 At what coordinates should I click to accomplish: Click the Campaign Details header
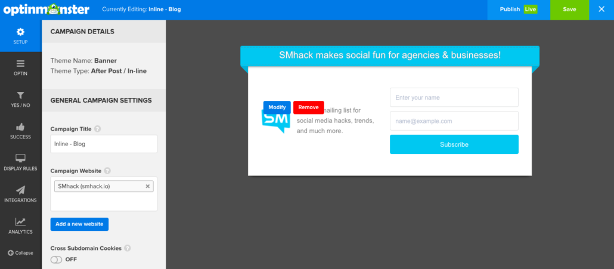[x=82, y=32]
